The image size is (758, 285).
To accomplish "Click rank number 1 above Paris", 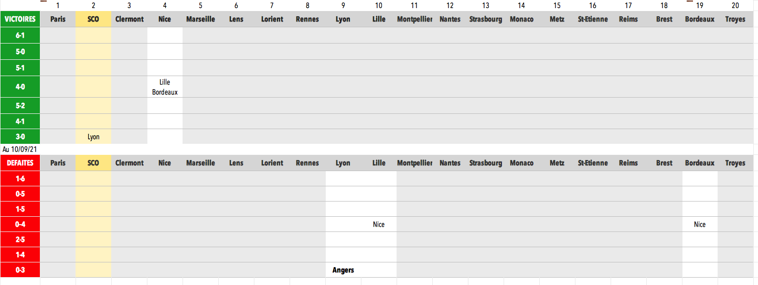I will (58, 6).
